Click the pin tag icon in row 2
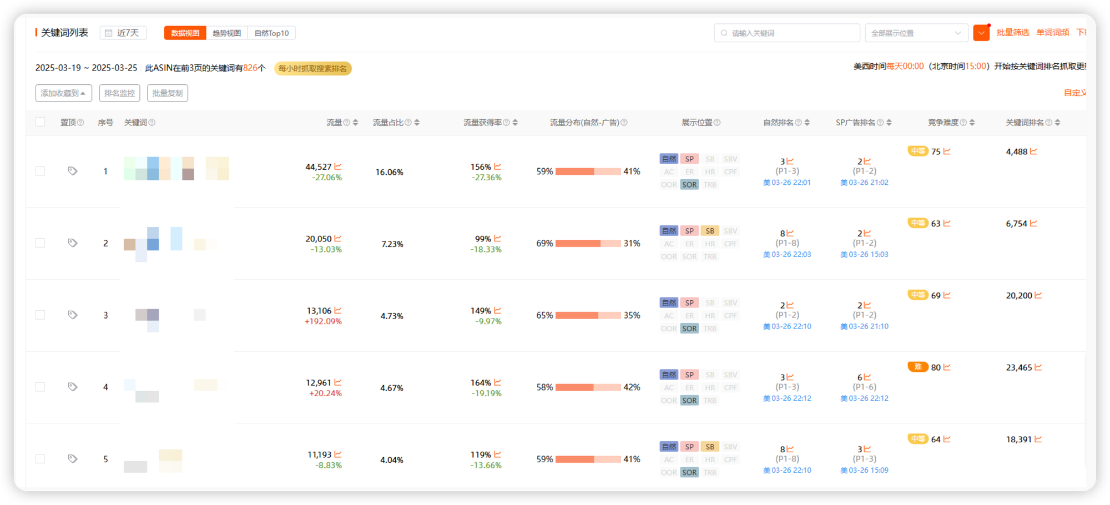 (72, 243)
